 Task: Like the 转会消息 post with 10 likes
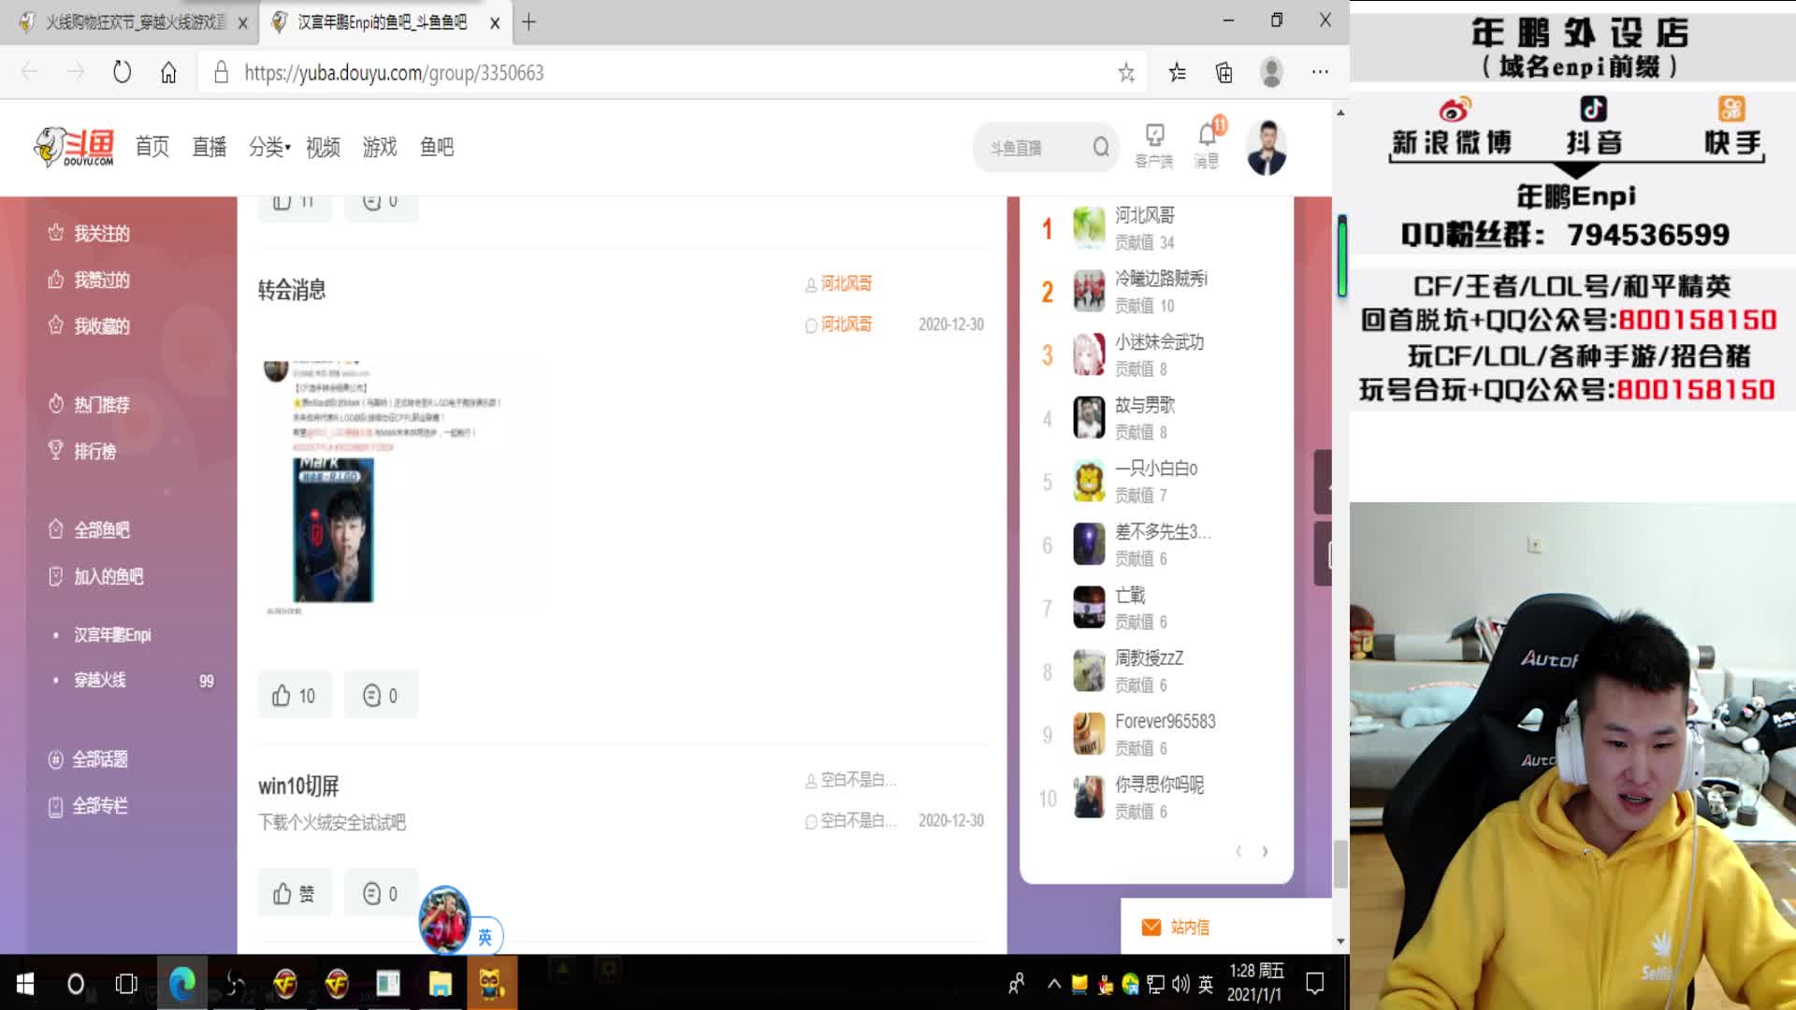295,695
